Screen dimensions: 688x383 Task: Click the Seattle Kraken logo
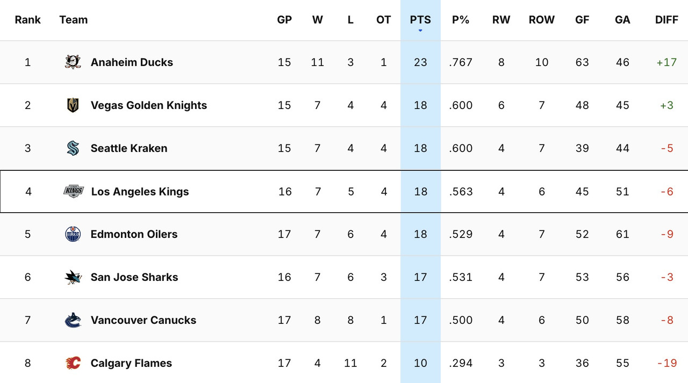(73, 148)
